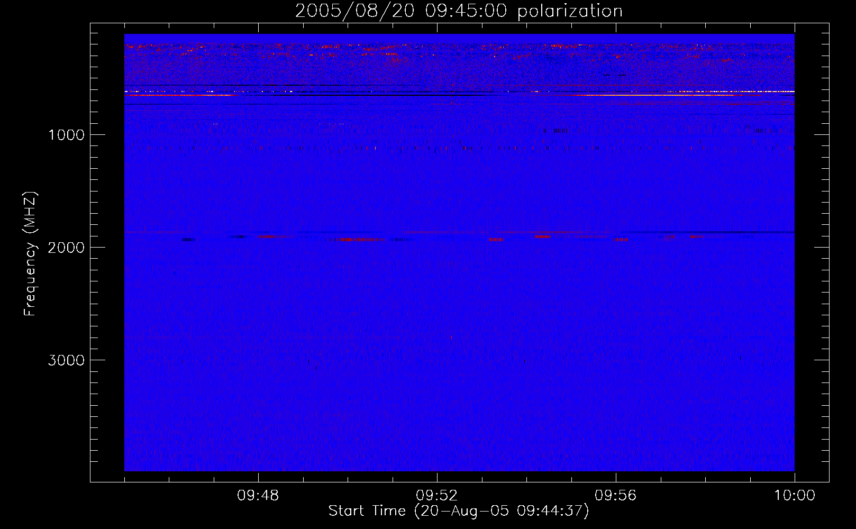Click the 3000 frequency tick label
This screenshot has width=856, height=529.
[66, 360]
